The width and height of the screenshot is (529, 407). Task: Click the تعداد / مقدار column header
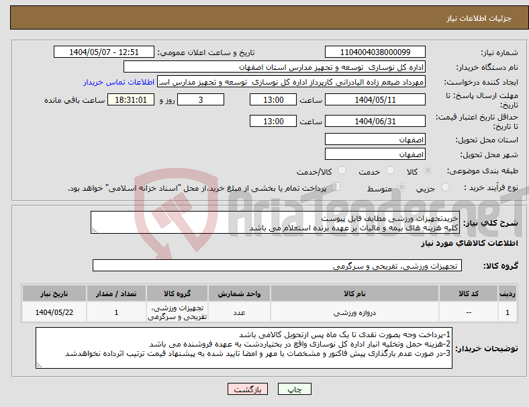click(116, 293)
